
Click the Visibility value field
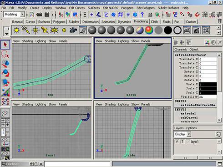[208, 97]
